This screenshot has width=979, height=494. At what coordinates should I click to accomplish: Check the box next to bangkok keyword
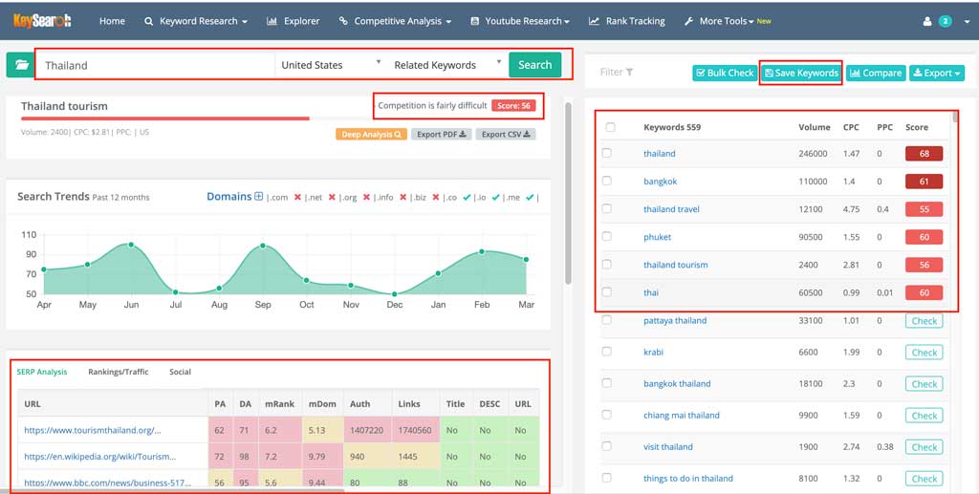[x=607, y=181]
